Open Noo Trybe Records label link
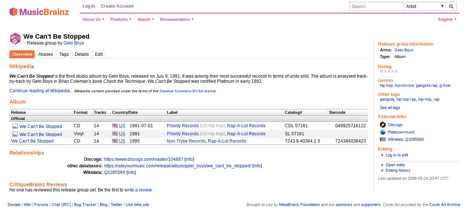Viewport: 469px width, 210px height. 186,141
